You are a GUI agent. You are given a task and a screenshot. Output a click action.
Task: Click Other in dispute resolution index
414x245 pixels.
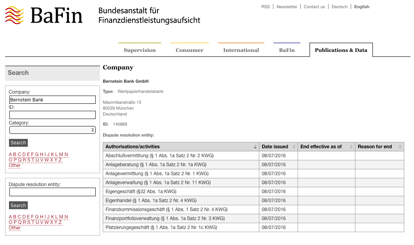(x=14, y=228)
